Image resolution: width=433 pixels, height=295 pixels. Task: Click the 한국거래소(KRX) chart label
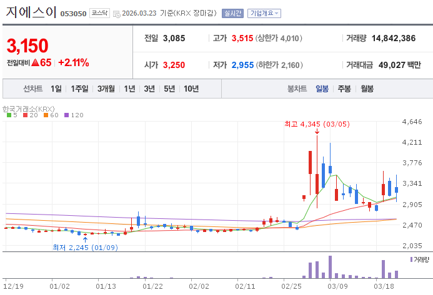click(x=29, y=109)
